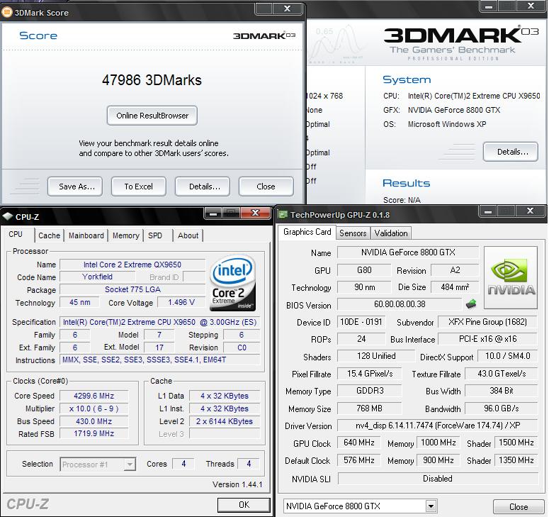This screenshot has width=549, height=517.
Task: Click the Specification field in CPU-Z
Action: pos(159,322)
